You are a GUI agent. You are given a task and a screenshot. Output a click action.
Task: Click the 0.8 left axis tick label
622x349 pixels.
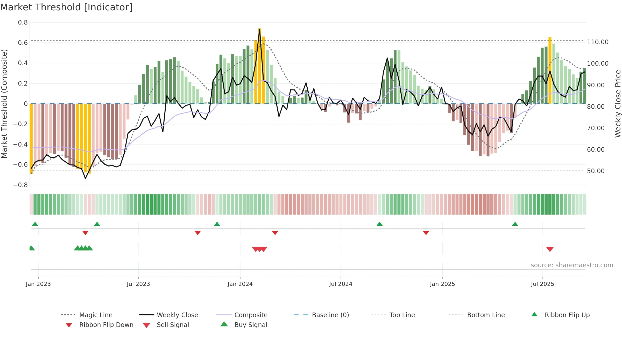click(23, 22)
